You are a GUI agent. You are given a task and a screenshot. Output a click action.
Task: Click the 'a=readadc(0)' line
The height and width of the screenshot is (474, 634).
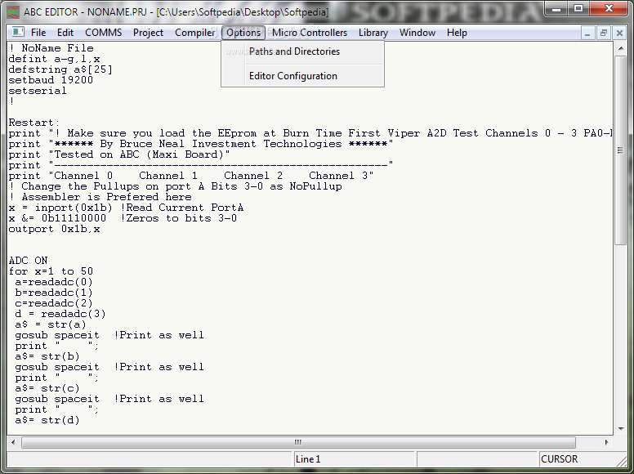click(54, 282)
